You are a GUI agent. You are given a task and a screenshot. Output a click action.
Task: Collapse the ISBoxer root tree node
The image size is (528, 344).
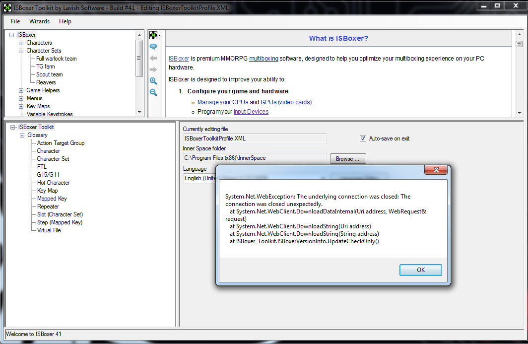click(x=12, y=35)
